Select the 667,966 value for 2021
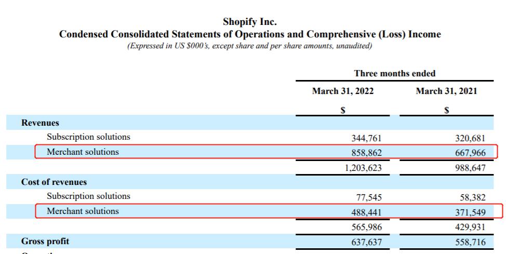Image resolution: width=506 pixels, height=254 pixels. tap(470, 153)
